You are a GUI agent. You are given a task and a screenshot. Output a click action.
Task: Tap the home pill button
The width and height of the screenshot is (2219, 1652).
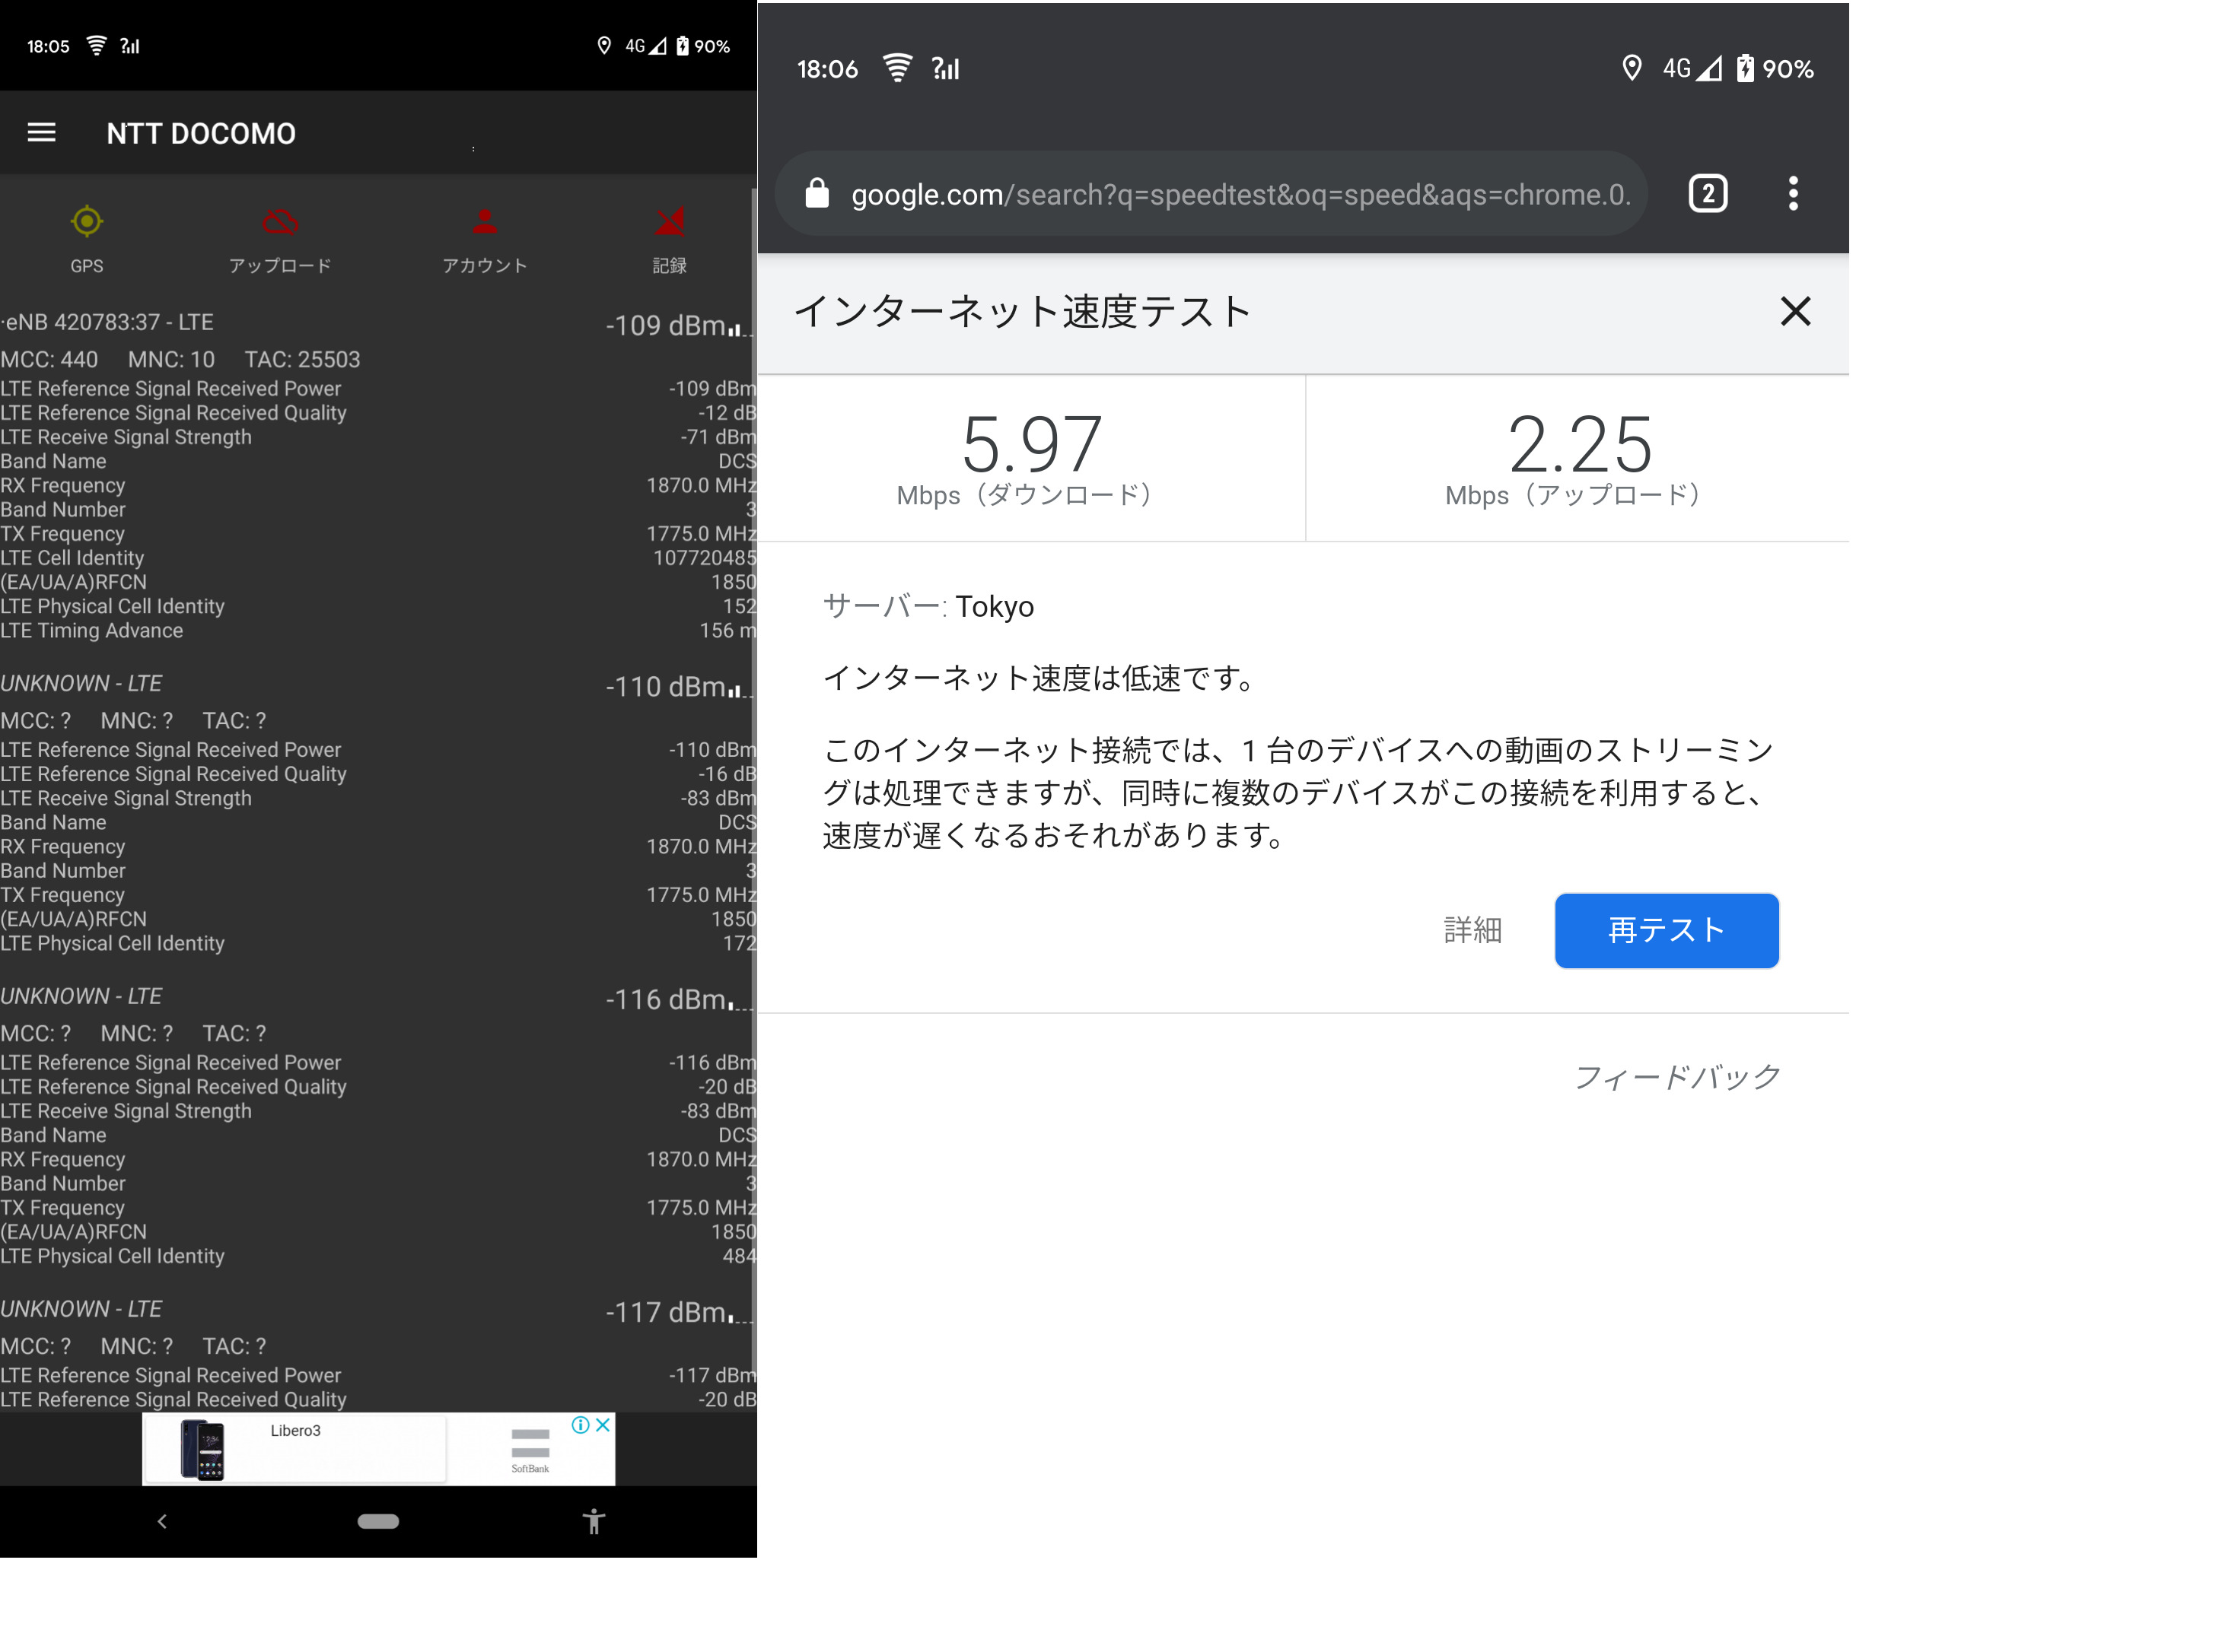click(x=378, y=1521)
